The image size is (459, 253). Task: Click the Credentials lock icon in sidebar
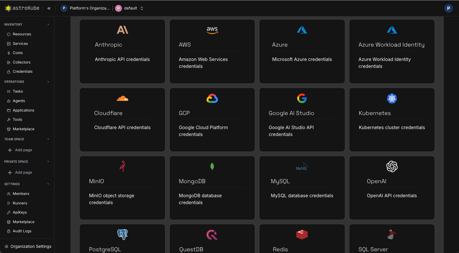pos(9,72)
